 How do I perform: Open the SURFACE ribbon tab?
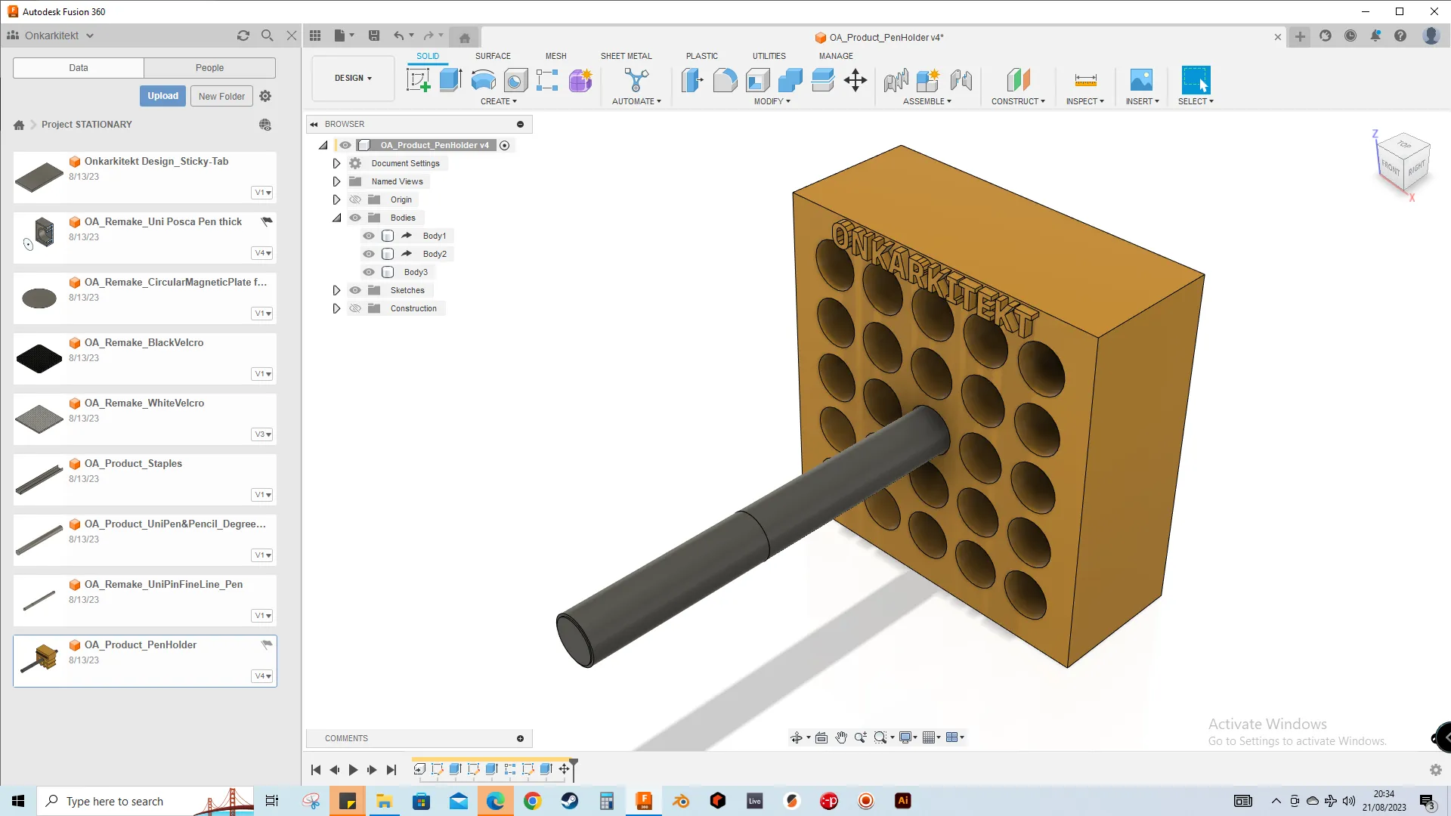coord(493,56)
